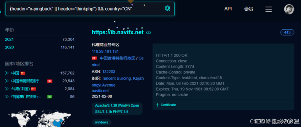Open the hamburger menu icon

pos(268,9)
